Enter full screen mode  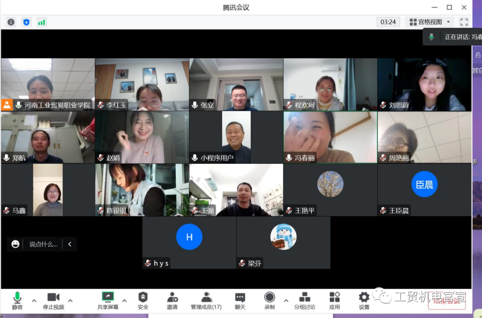(x=464, y=22)
